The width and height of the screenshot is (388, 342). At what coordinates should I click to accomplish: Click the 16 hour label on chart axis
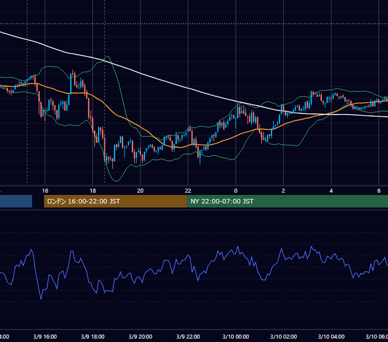(45, 191)
